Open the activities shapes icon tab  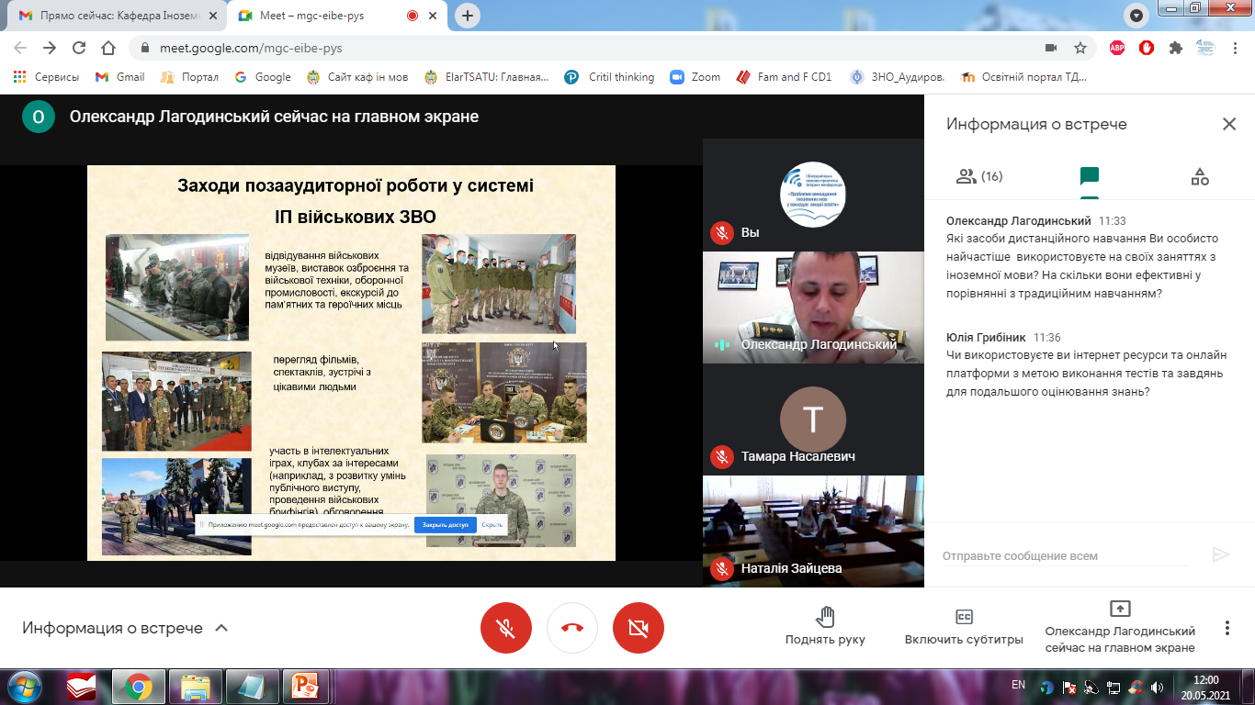(x=1199, y=176)
